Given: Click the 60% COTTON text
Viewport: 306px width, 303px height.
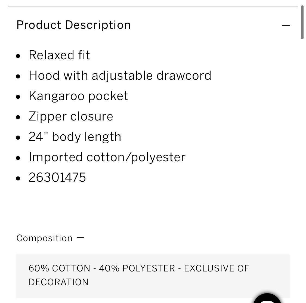Looking at the screenshot, I should (59, 268).
